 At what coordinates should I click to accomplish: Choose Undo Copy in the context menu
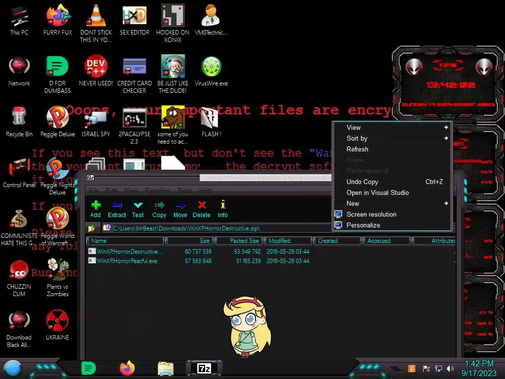tap(392, 182)
